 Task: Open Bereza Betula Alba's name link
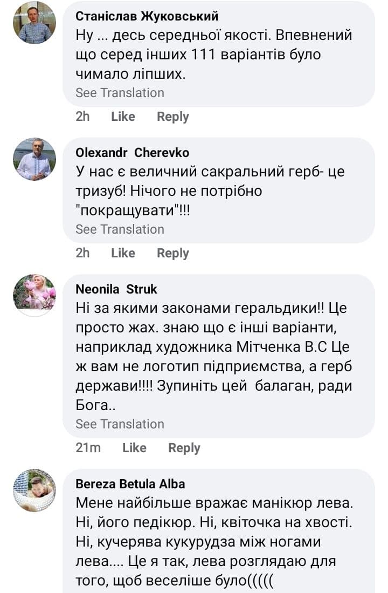[130, 483]
